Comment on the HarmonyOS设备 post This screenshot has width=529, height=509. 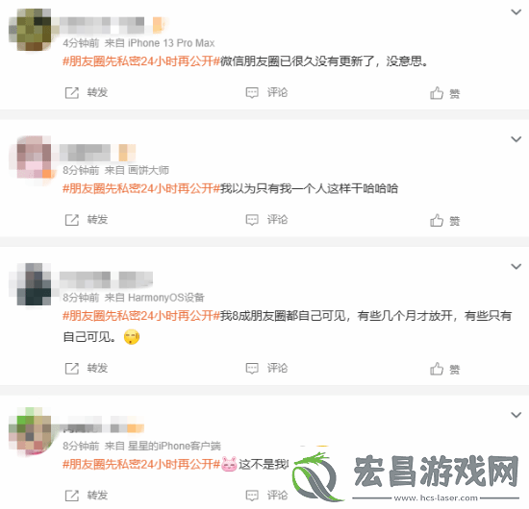pos(266,368)
